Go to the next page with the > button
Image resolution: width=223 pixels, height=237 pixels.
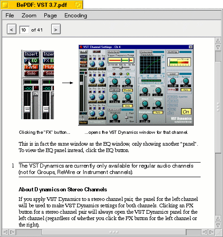coord(56,29)
